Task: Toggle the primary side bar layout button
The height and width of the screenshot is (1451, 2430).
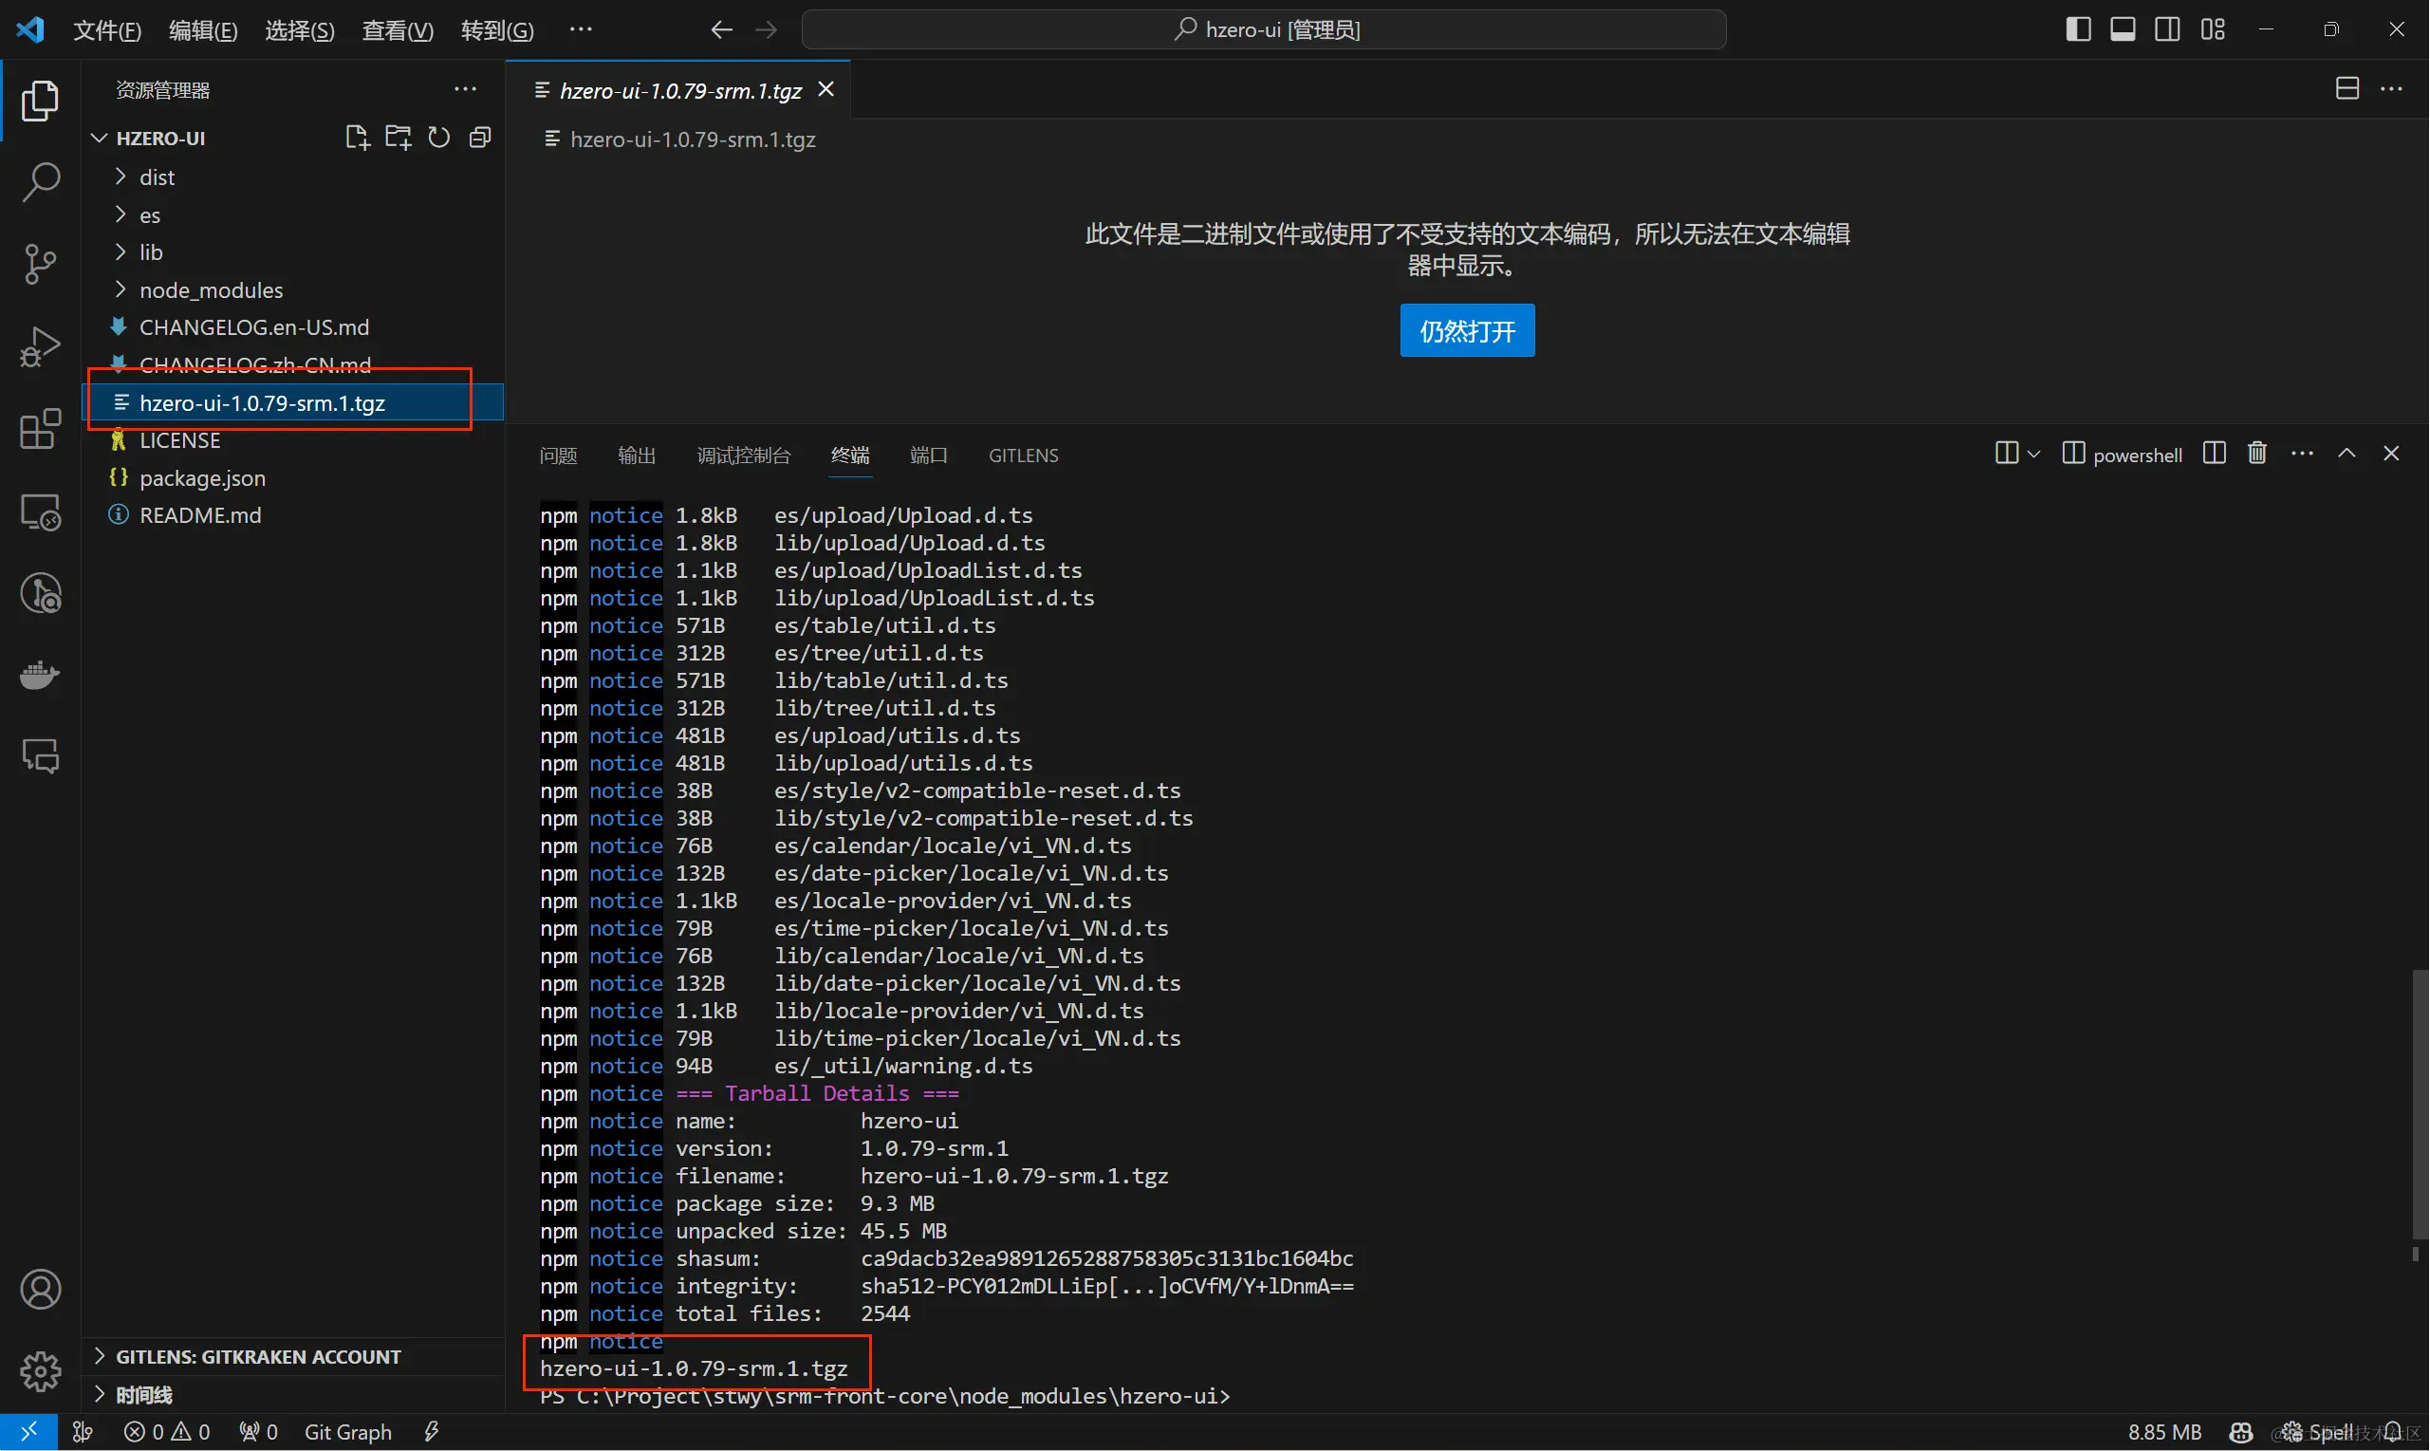Action: coord(2078,29)
